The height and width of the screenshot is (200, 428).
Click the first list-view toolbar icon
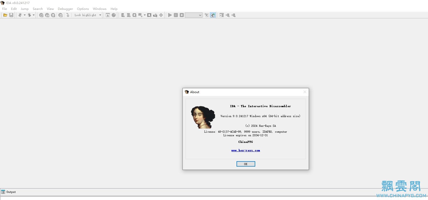[222, 15]
